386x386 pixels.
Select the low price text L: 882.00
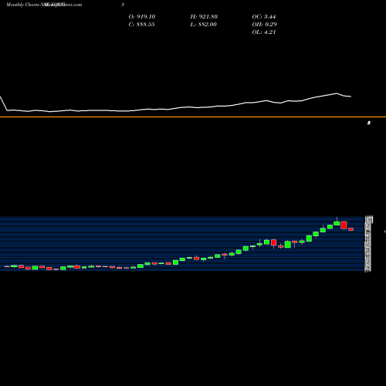click(x=203, y=25)
